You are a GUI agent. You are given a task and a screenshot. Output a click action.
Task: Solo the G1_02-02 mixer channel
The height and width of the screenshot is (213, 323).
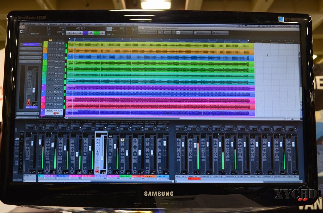tap(73, 142)
